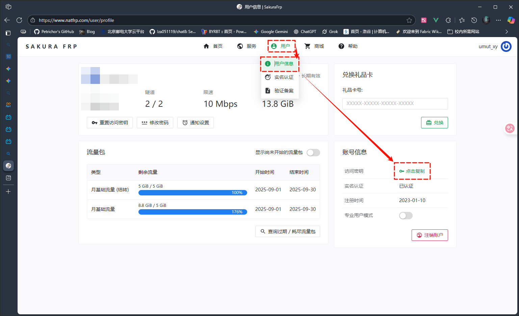Select 实名认证 in the dropdown
This screenshot has height=316, width=519.
(280, 77)
